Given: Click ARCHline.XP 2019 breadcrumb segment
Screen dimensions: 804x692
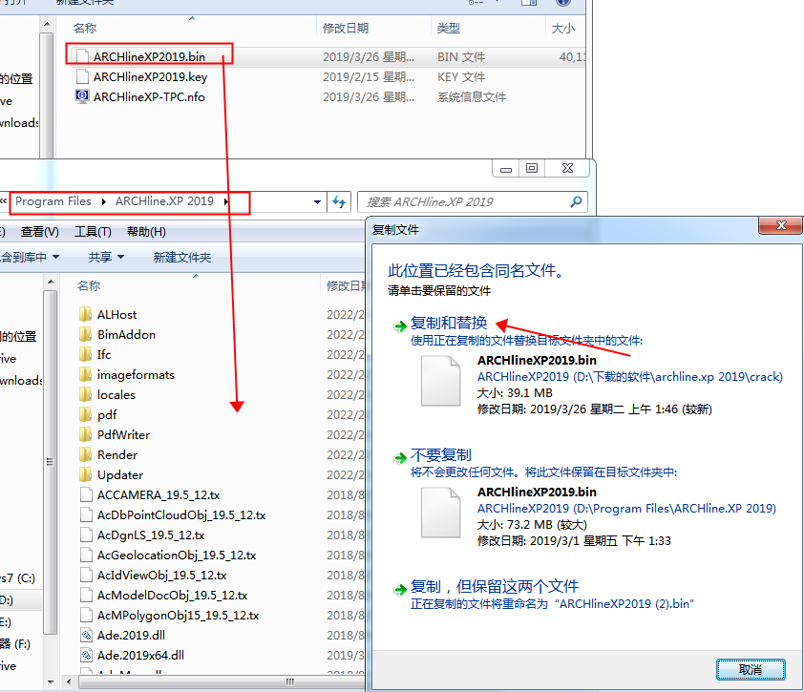Looking at the screenshot, I should tap(164, 201).
